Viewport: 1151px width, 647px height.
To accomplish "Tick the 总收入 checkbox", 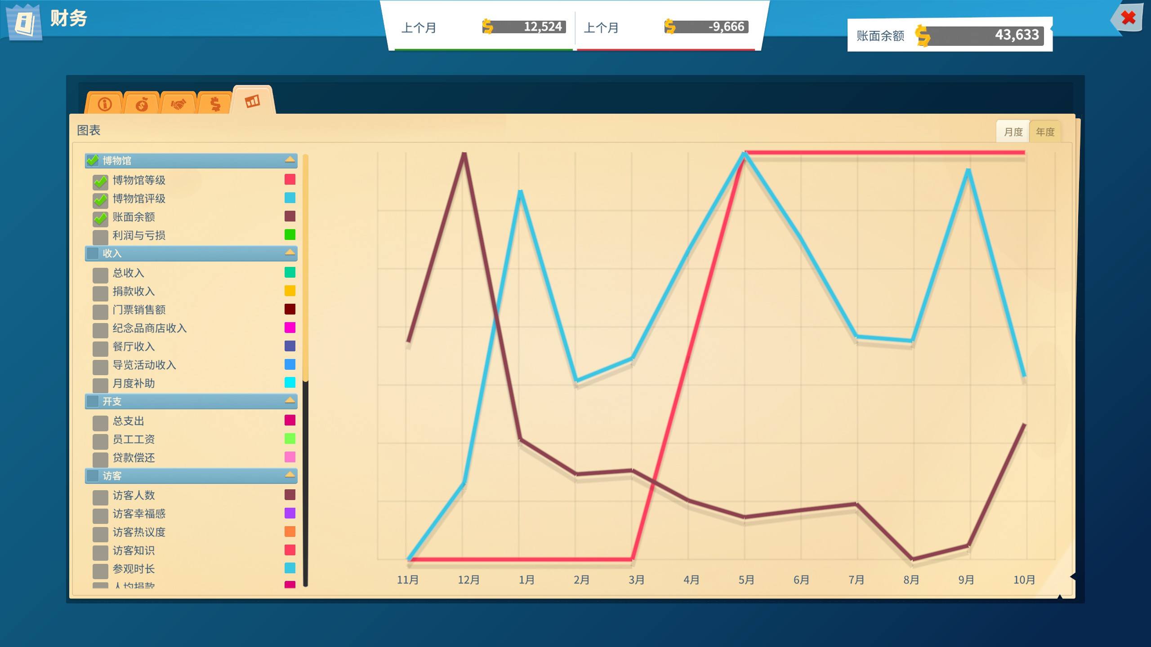I will click(x=100, y=275).
